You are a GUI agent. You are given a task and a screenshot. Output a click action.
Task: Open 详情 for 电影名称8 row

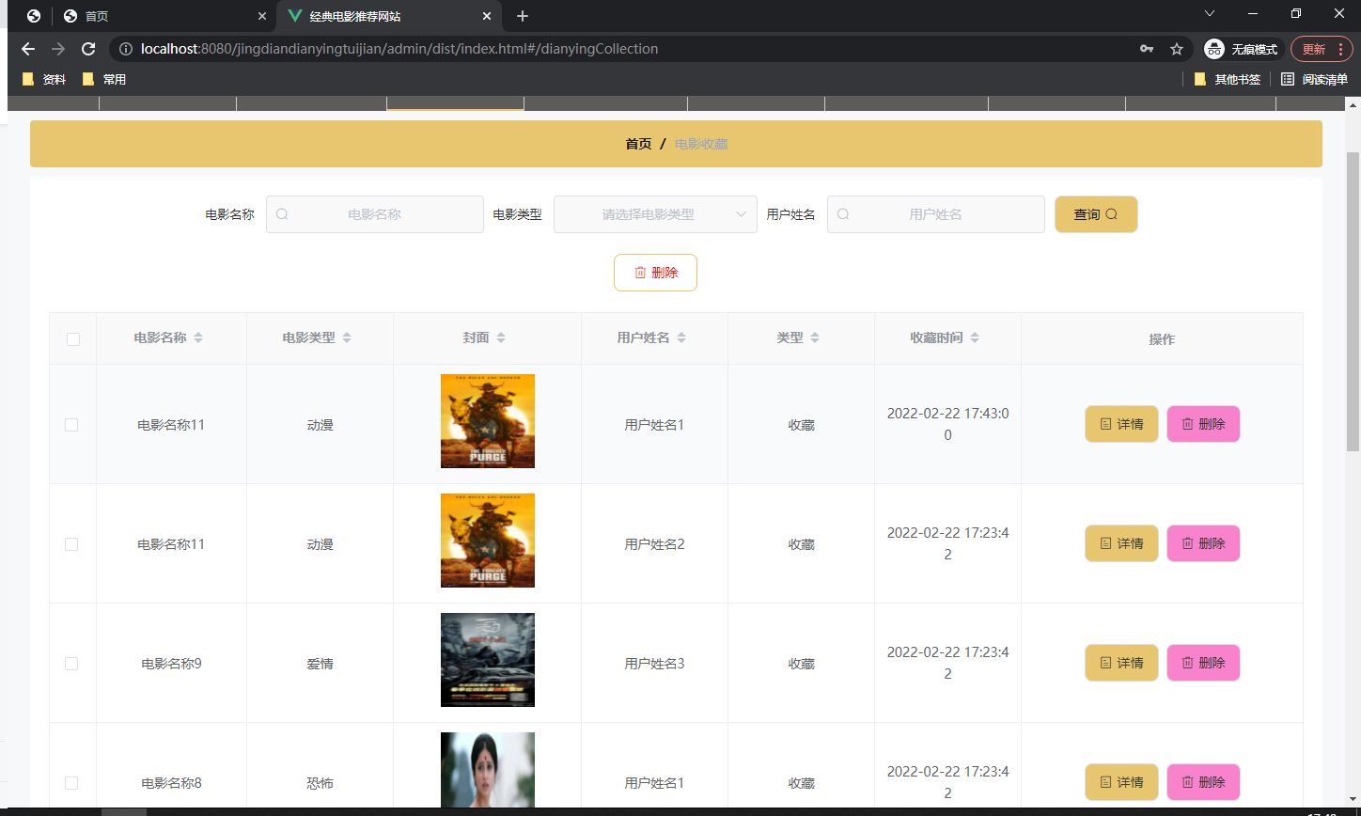[1121, 782]
